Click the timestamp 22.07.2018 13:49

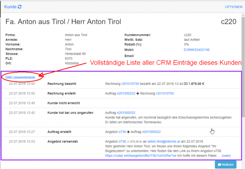pyautogui.click(x=22, y=103)
